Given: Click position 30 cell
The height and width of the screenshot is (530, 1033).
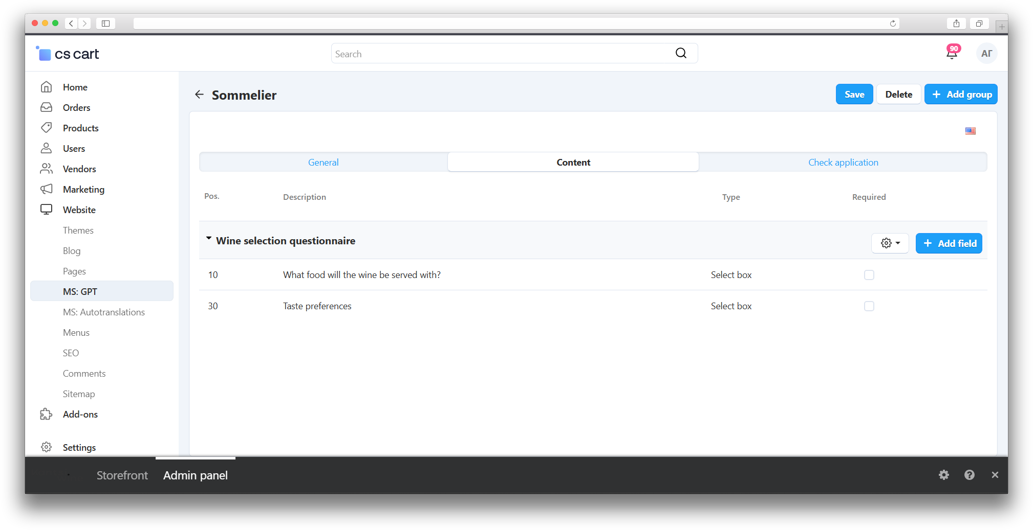Looking at the screenshot, I should (x=213, y=306).
